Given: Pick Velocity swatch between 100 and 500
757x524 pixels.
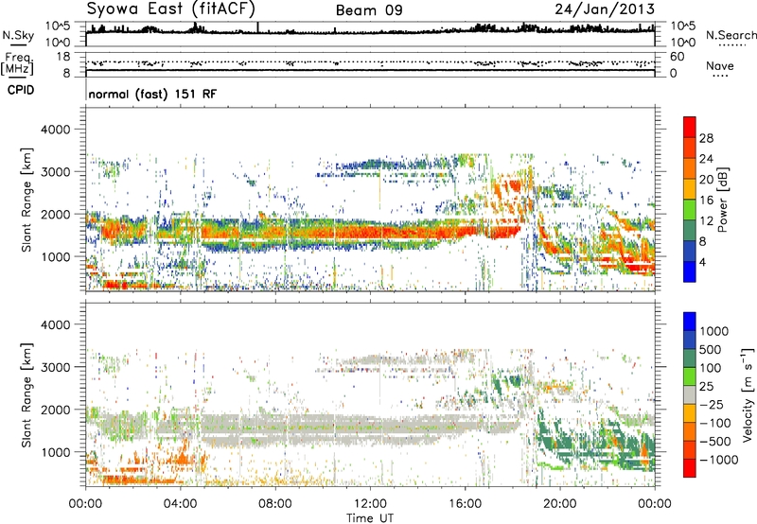Looking at the screenshot, I should coord(690,358).
